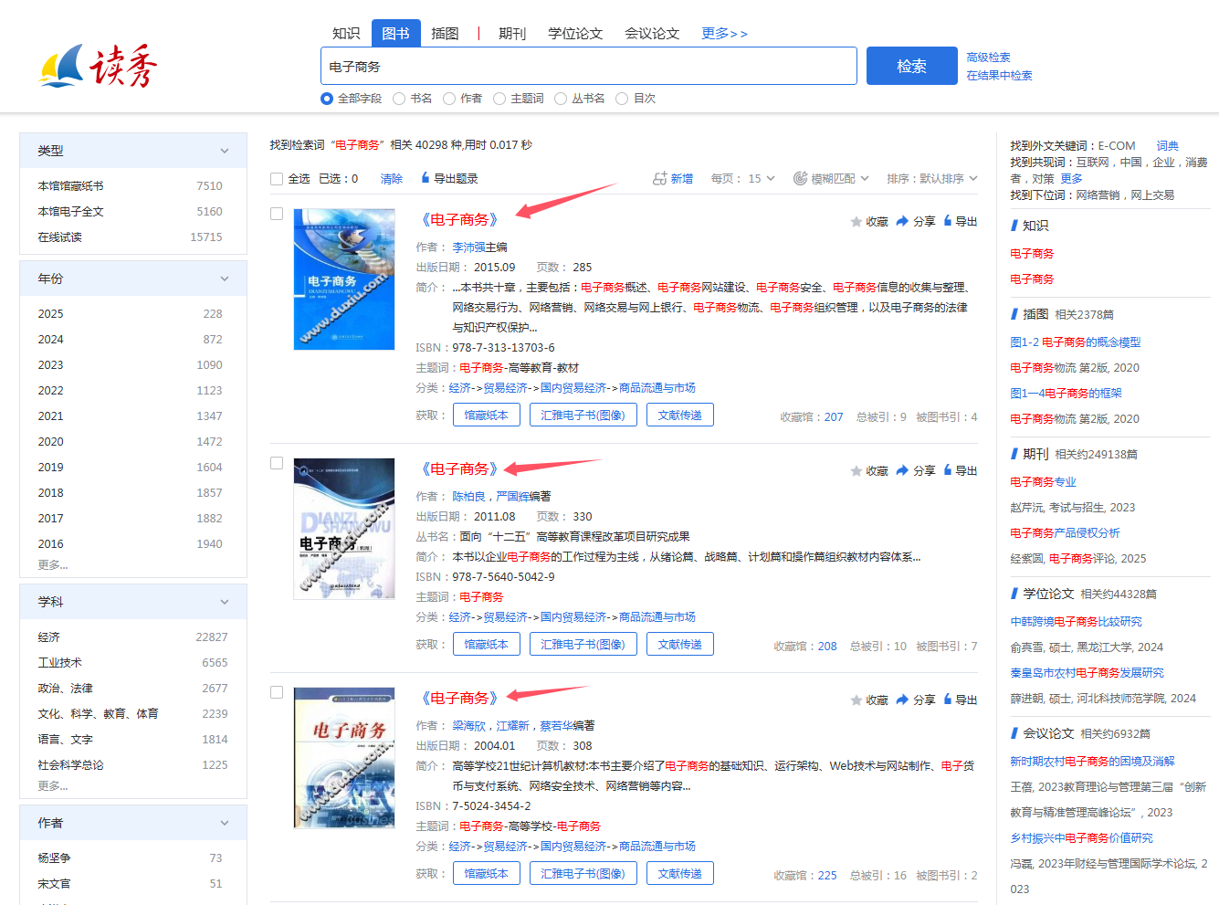The image size is (1219, 905).
Task: Switch to the 插图 search tab
Action: pyautogui.click(x=445, y=33)
